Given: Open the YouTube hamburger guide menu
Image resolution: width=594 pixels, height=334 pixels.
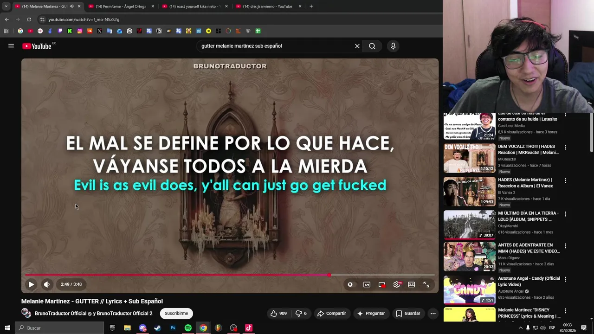Looking at the screenshot, I should tap(11, 46).
